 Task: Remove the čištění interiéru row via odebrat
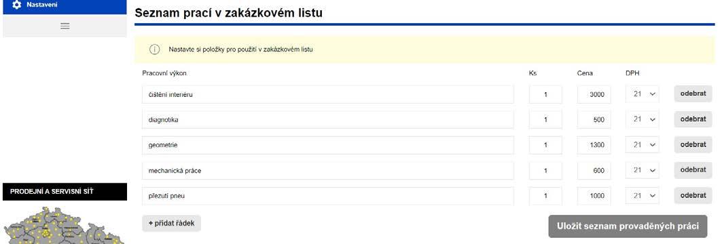pos(693,94)
